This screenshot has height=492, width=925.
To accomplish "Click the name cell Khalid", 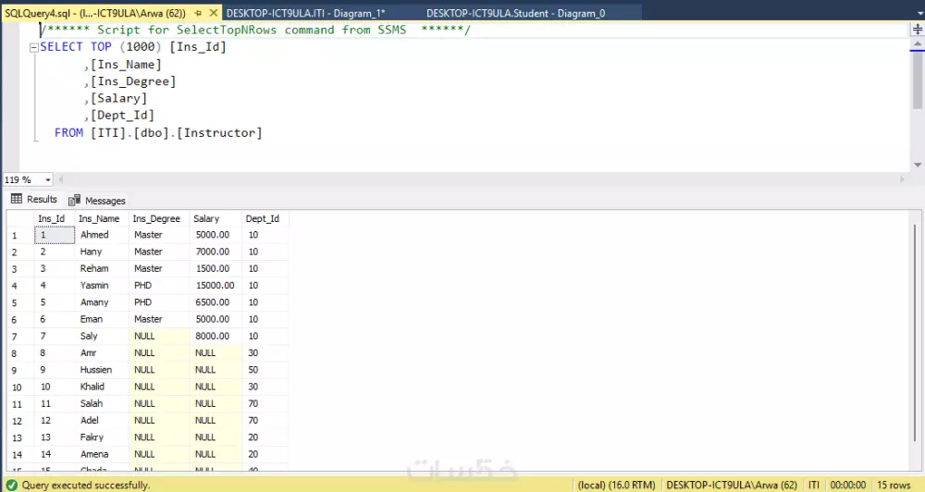I will tap(102, 387).
